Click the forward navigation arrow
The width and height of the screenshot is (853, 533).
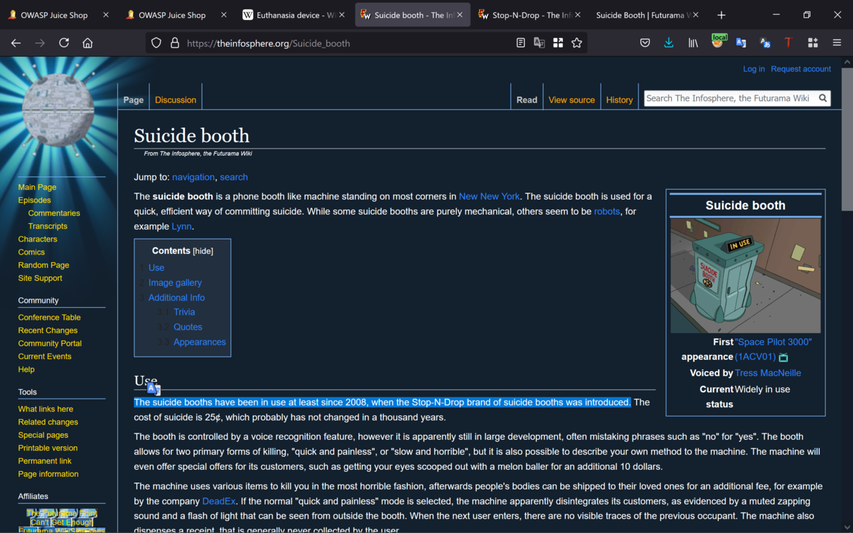pos(40,43)
